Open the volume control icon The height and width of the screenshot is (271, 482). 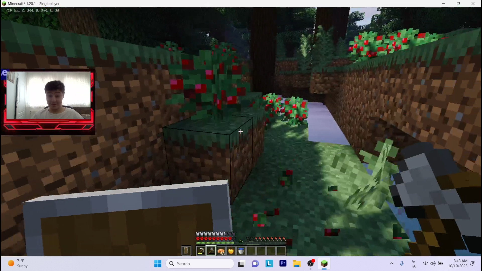[433, 263]
